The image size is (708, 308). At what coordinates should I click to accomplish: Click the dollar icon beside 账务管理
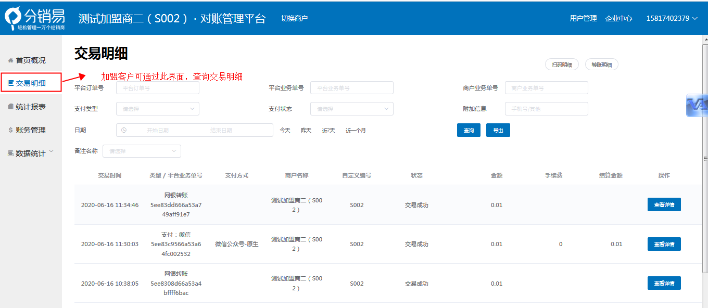pos(10,130)
